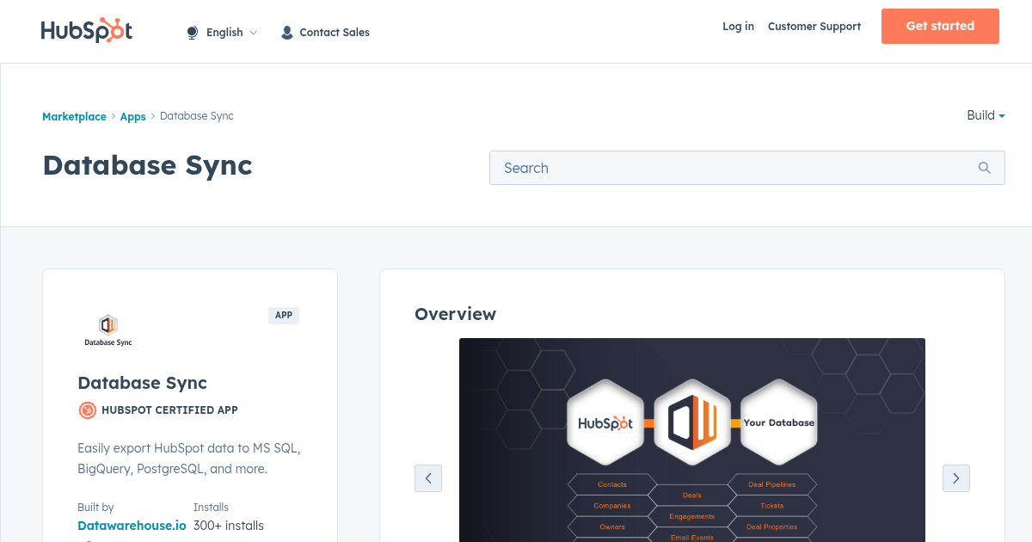Viewport: 1032px width, 542px height.
Task: Click the person icon beside Contact Sales
Action: 287,33
